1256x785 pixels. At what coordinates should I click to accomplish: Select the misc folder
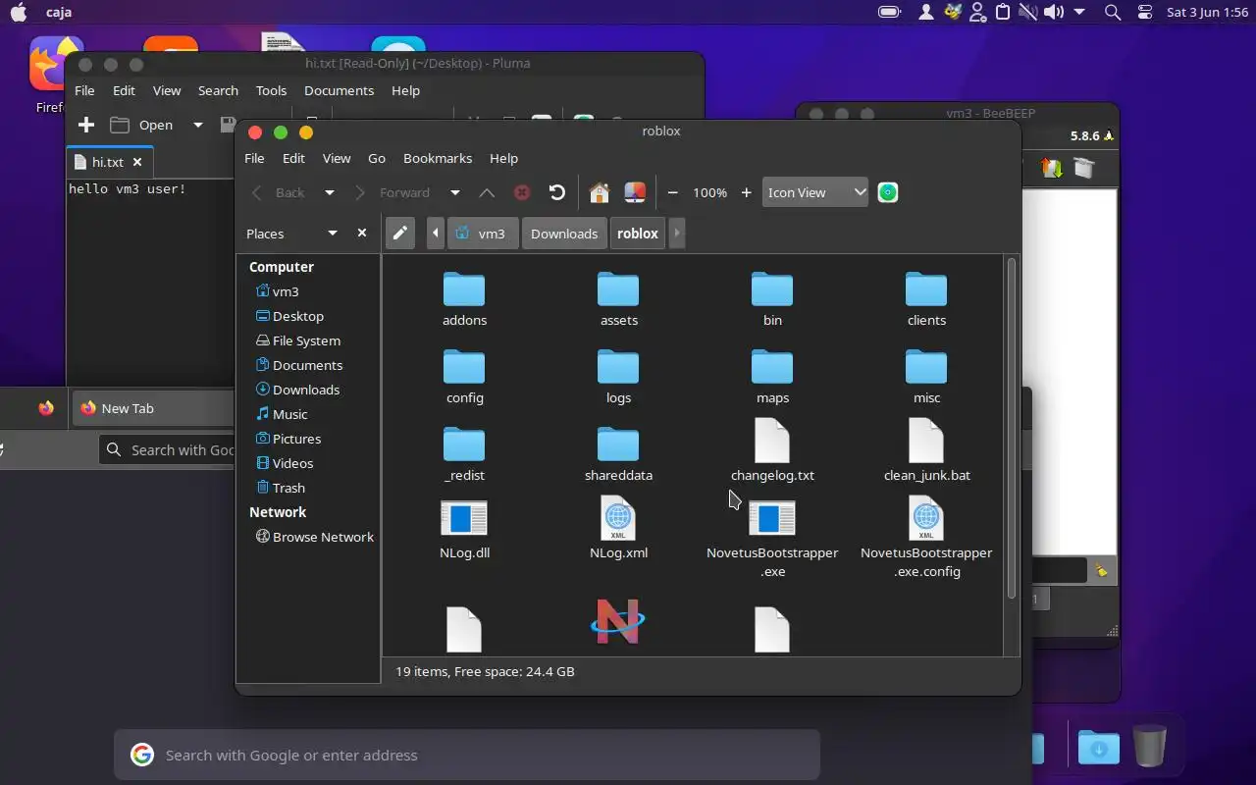[926, 377]
